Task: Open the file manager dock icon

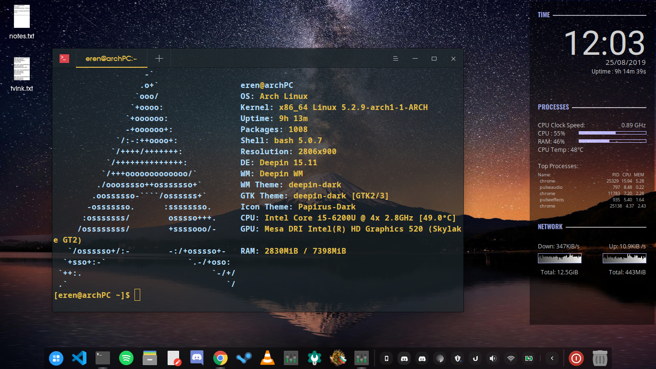Action: pos(150,358)
